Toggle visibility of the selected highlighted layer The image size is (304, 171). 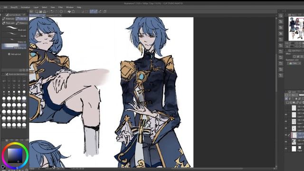tap(286, 135)
